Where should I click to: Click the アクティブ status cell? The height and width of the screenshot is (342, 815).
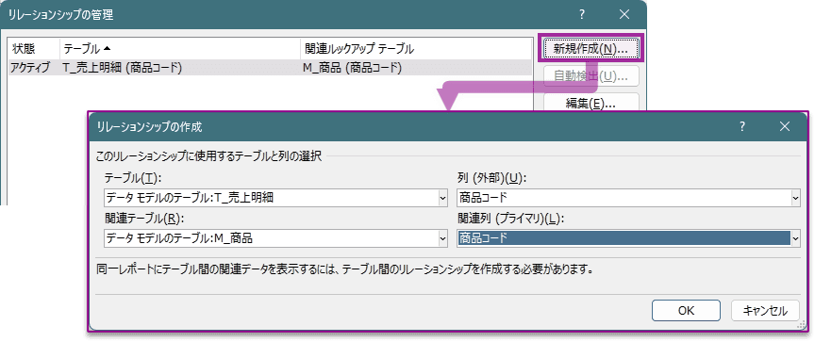click(31, 68)
